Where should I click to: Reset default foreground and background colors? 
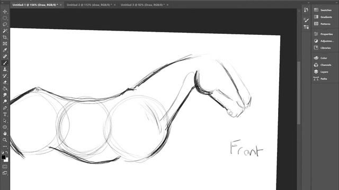(2, 152)
